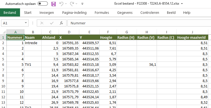
Task: Open the Bestand tab
Action: point(10,12)
